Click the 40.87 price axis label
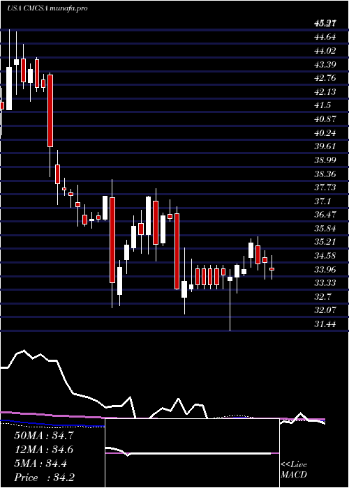This screenshot has height=488, width=349. point(325,119)
